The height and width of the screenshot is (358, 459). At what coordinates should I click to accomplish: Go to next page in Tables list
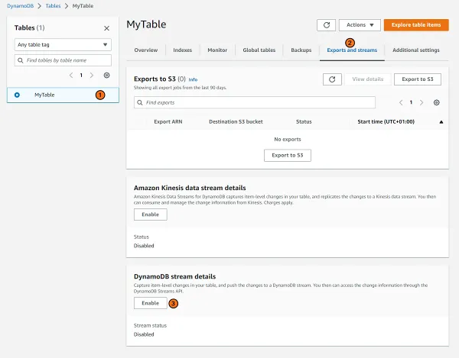(x=92, y=76)
